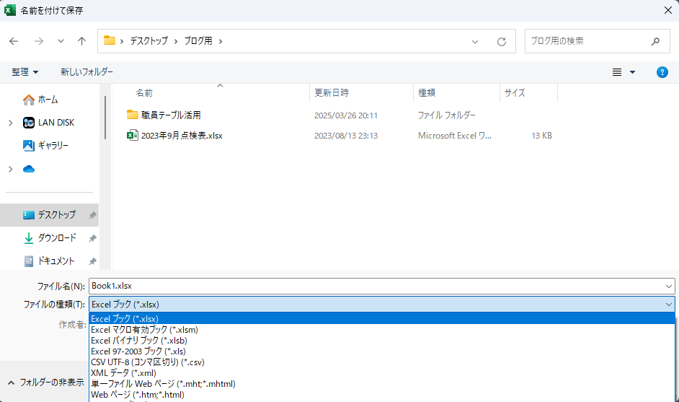Choose XML データ (*.xml)
This screenshot has height=402, width=679.
click(382, 373)
